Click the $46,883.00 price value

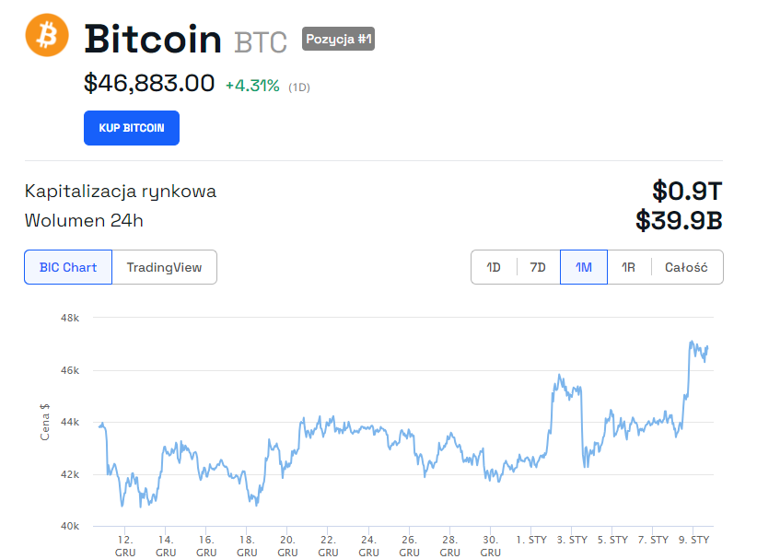pos(149,84)
